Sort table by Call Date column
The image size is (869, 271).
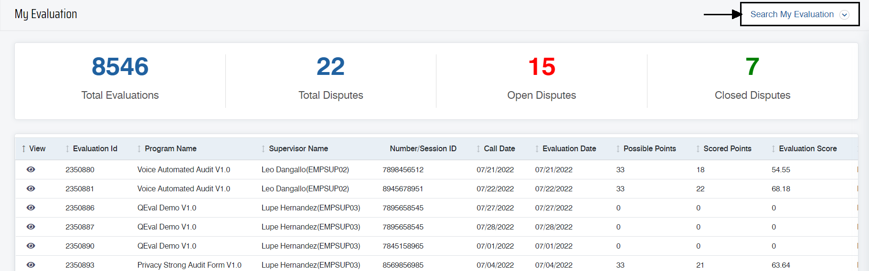tap(496, 149)
